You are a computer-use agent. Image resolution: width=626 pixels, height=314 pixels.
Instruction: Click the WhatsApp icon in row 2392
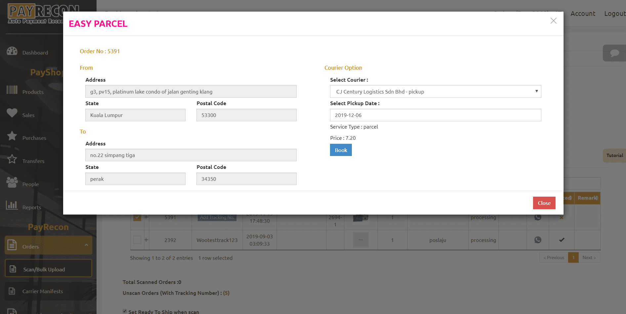(x=538, y=240)
